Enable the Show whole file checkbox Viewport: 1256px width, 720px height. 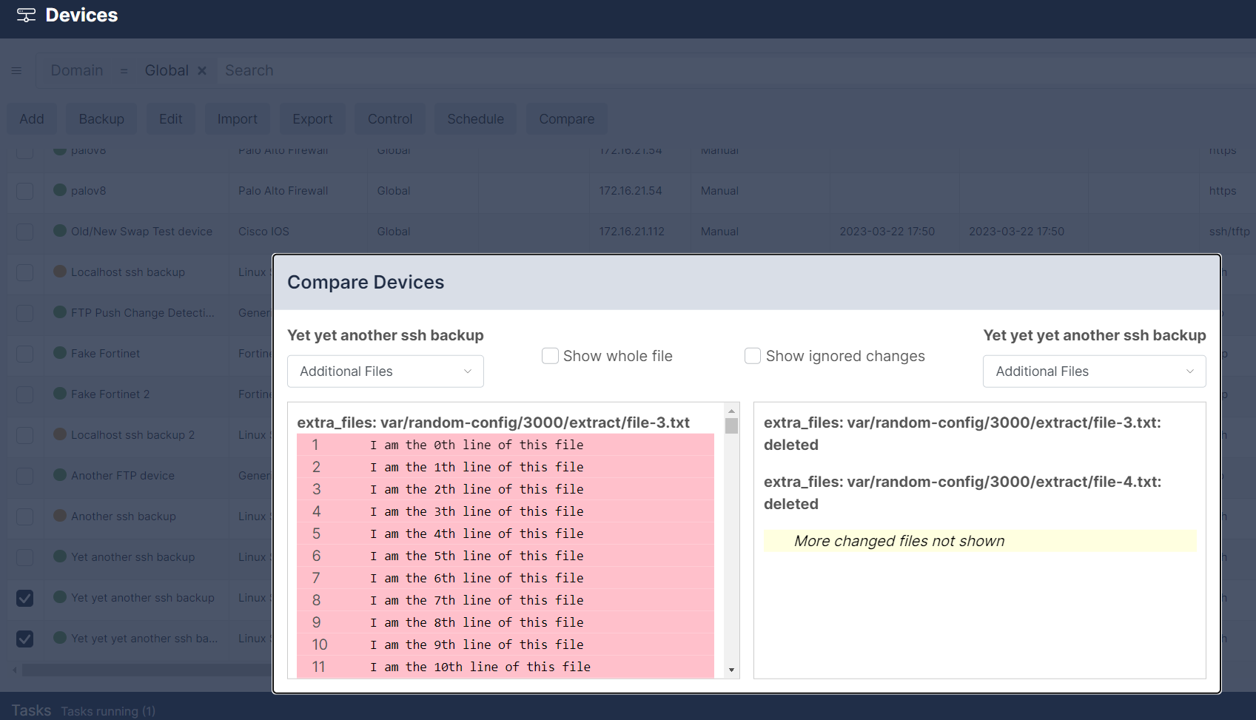coord(550,356)
